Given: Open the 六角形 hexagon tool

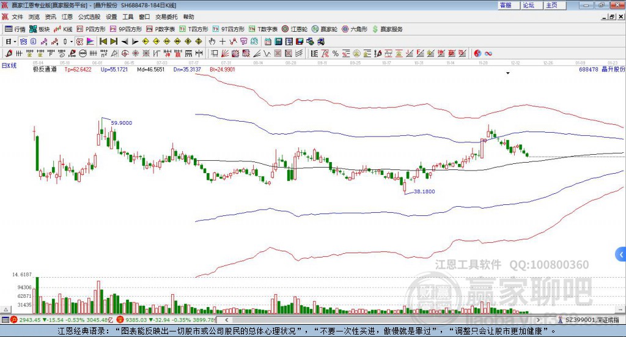Looking at the screenshot, I should [x=355, y=29].
